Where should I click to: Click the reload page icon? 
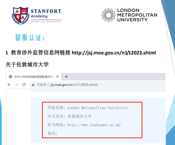[24, 85]
